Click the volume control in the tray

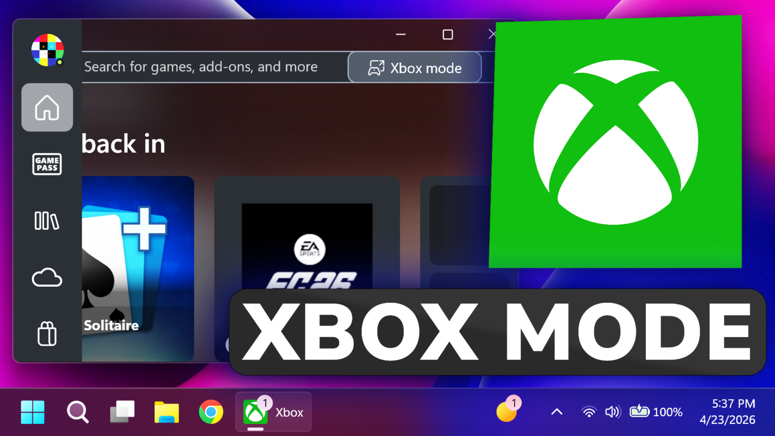point(612,412)
